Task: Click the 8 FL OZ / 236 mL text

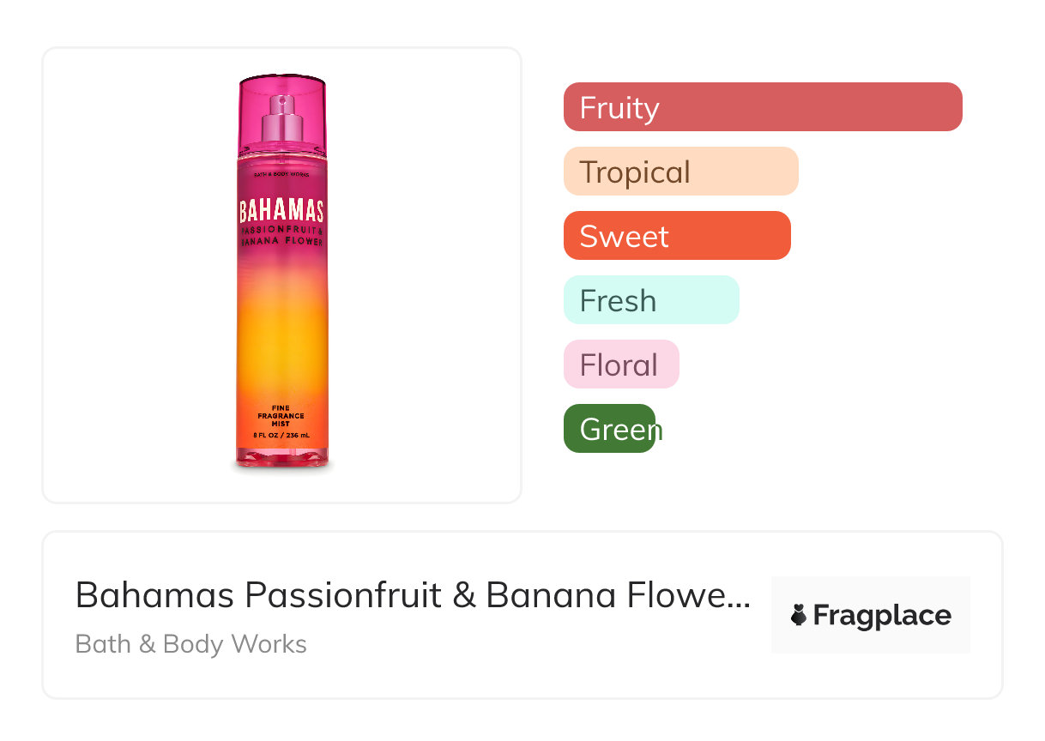Action: pyautogui.click(x=281, y=436)
